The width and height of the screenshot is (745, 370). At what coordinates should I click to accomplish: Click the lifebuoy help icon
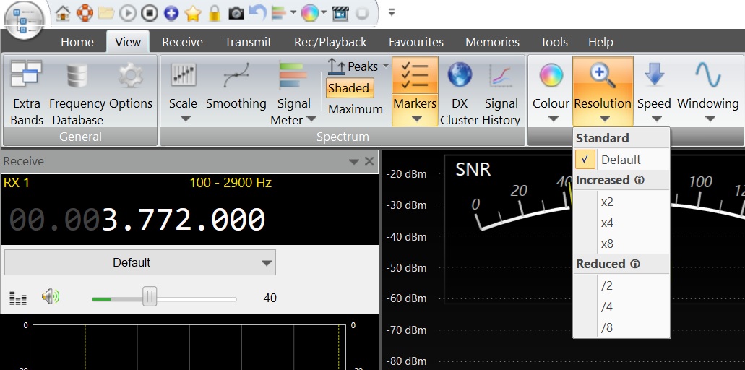point(85,12)
